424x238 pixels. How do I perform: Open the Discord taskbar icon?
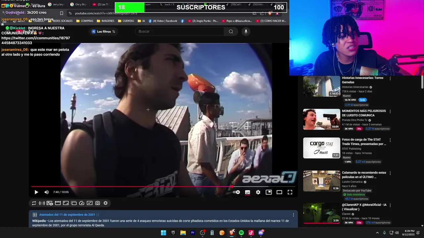point(261,233)
